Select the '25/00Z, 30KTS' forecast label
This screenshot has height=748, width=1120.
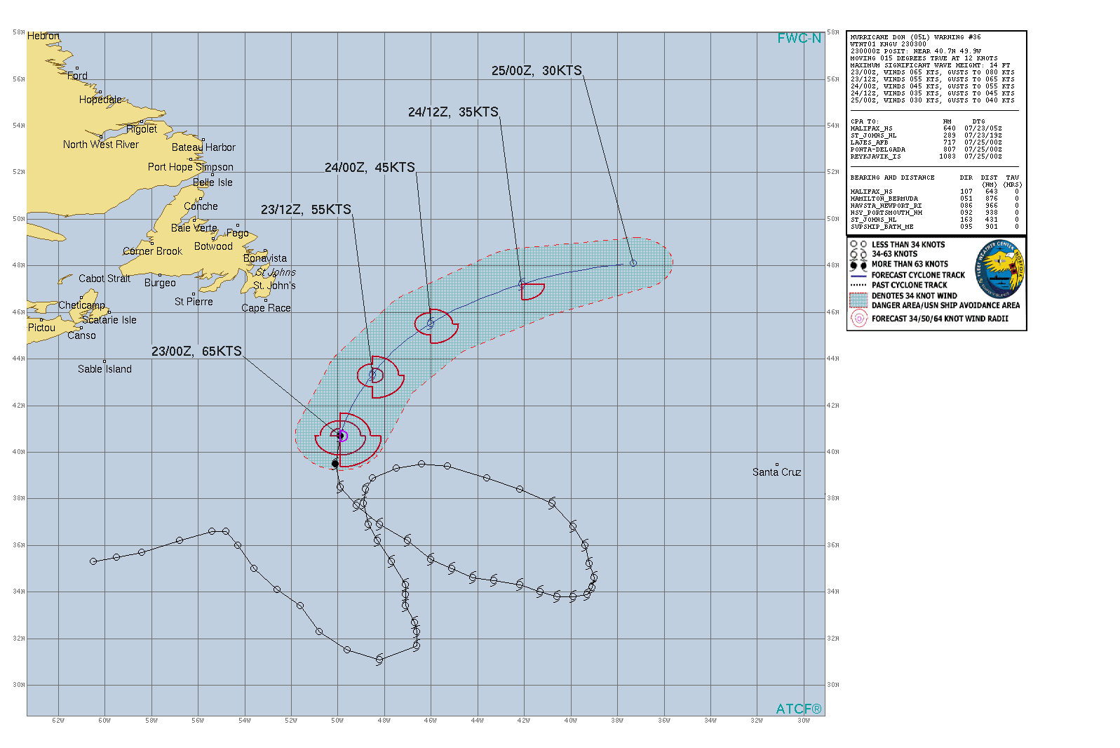tap(537, 71)
